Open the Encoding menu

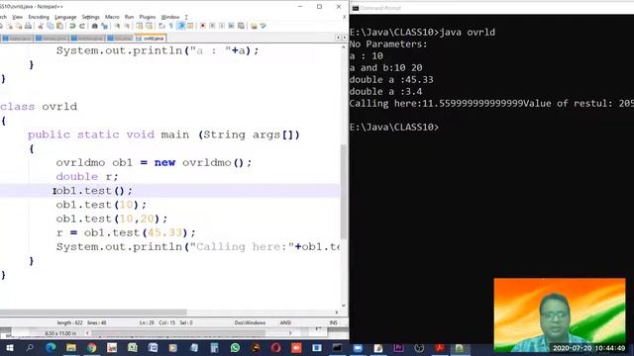39,17
